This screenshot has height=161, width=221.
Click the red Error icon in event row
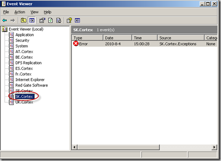(76, 44)
